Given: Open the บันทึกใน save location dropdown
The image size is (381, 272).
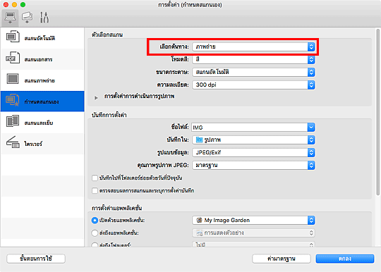Looking at the screenshot, I should click(x=253, y=140).
